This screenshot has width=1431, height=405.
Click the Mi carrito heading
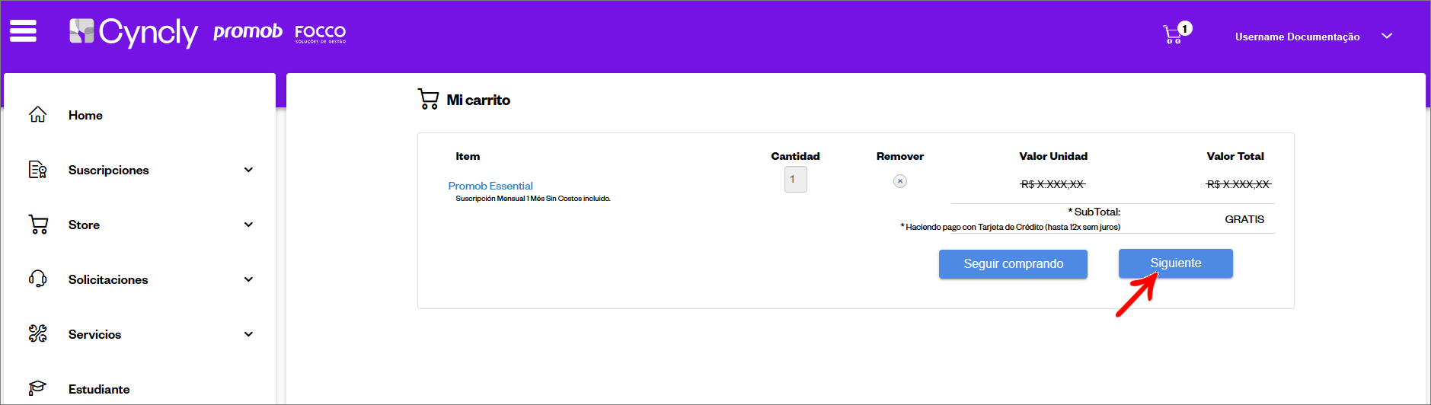478,100
